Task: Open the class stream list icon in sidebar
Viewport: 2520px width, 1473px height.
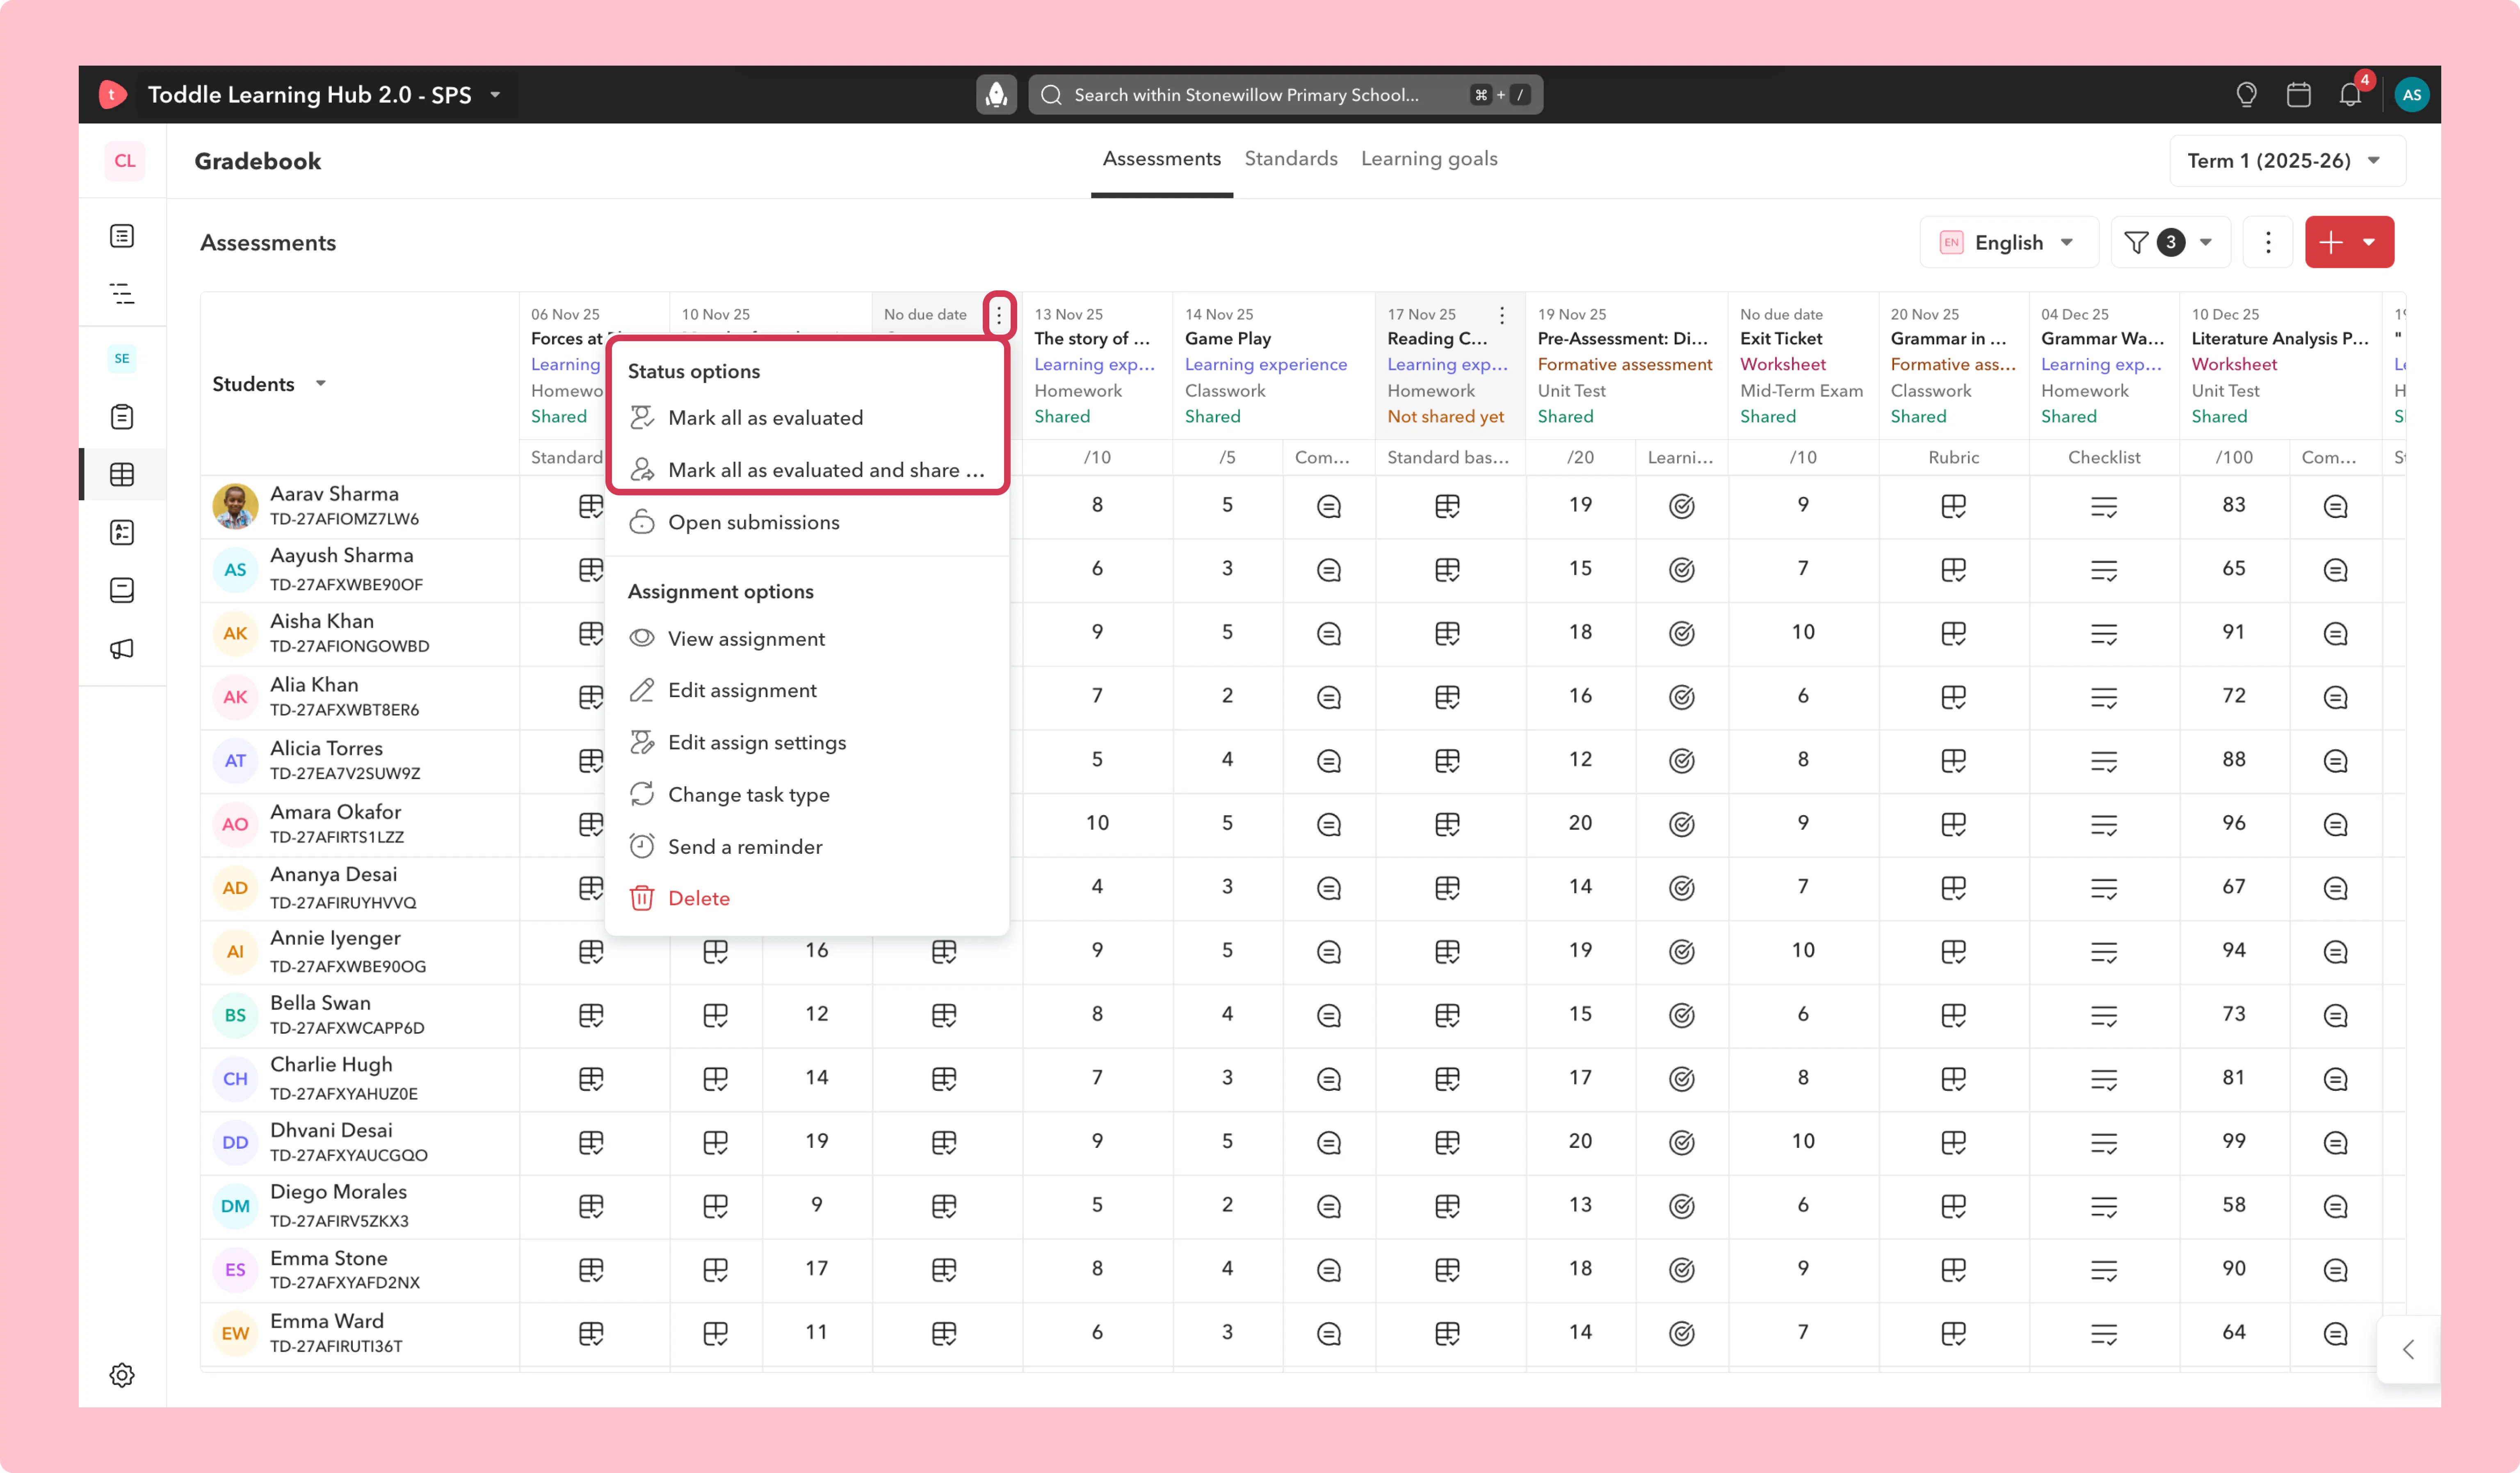Action: click(x=122, y=236)
